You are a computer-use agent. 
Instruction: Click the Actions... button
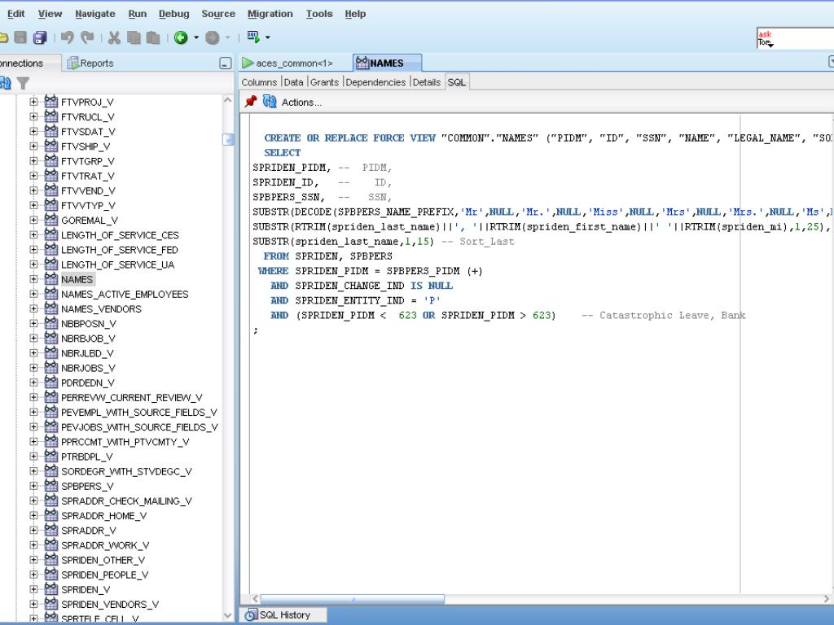[301, 103]
